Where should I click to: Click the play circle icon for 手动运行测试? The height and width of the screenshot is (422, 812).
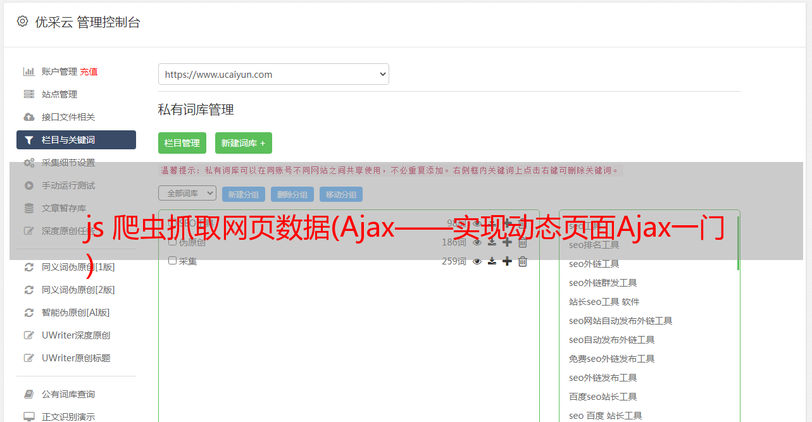[x=28, y=185]
